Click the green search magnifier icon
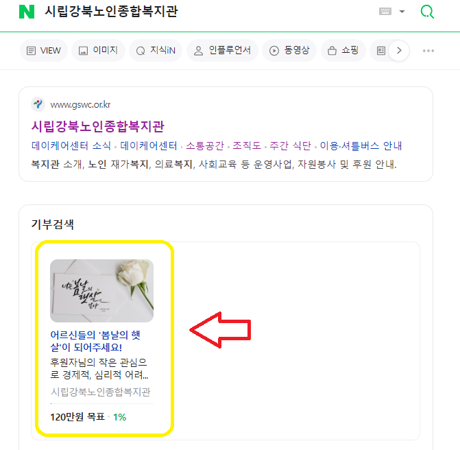The width and height of the screenshot is (460, 450). (x=427, y=12)
